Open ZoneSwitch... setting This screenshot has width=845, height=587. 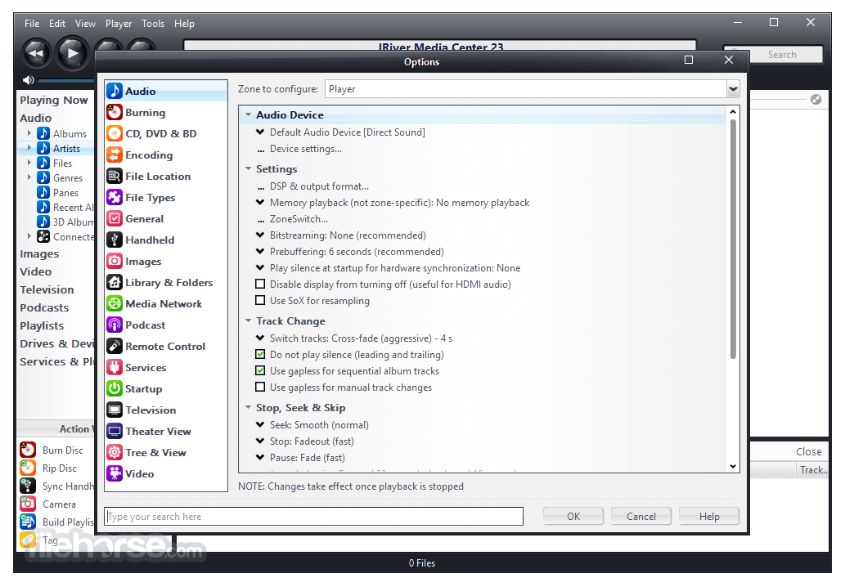[x=299, y=219]
